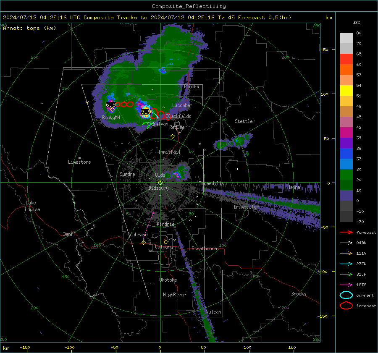
Task: Click the Hanna label
Action: (294, 187)
